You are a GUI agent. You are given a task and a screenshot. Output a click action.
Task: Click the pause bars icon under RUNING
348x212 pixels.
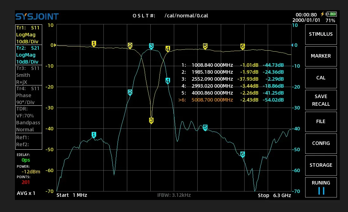(x=321, y=191)
